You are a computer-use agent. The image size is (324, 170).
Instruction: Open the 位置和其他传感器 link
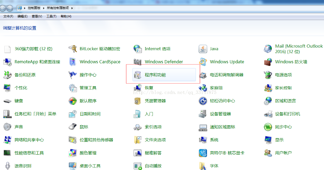96,140
